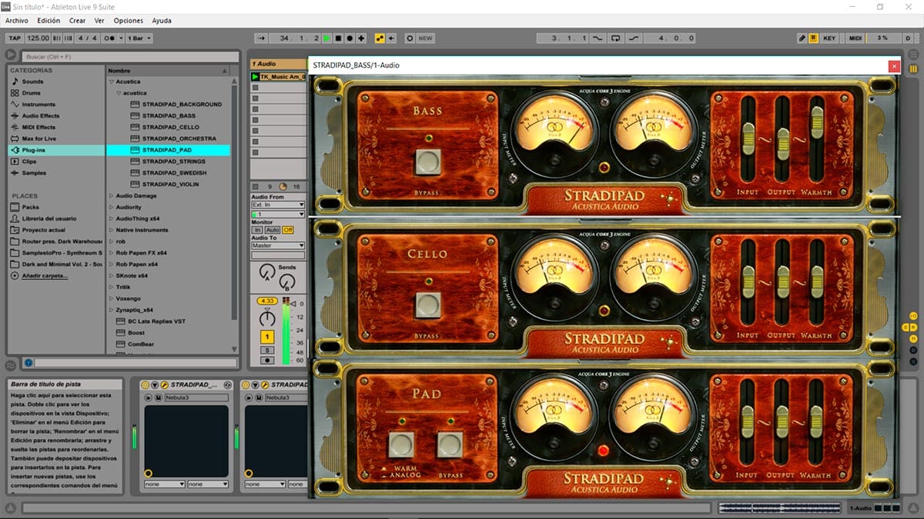Toggle the MIDI Arrangement Overdub plus button
Image resolution: width=924 pixels, height=519 pixels.
click(361, 38)
